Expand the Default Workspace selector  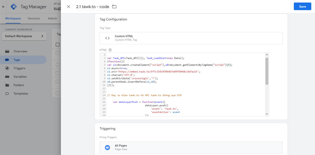coord(24,36)
